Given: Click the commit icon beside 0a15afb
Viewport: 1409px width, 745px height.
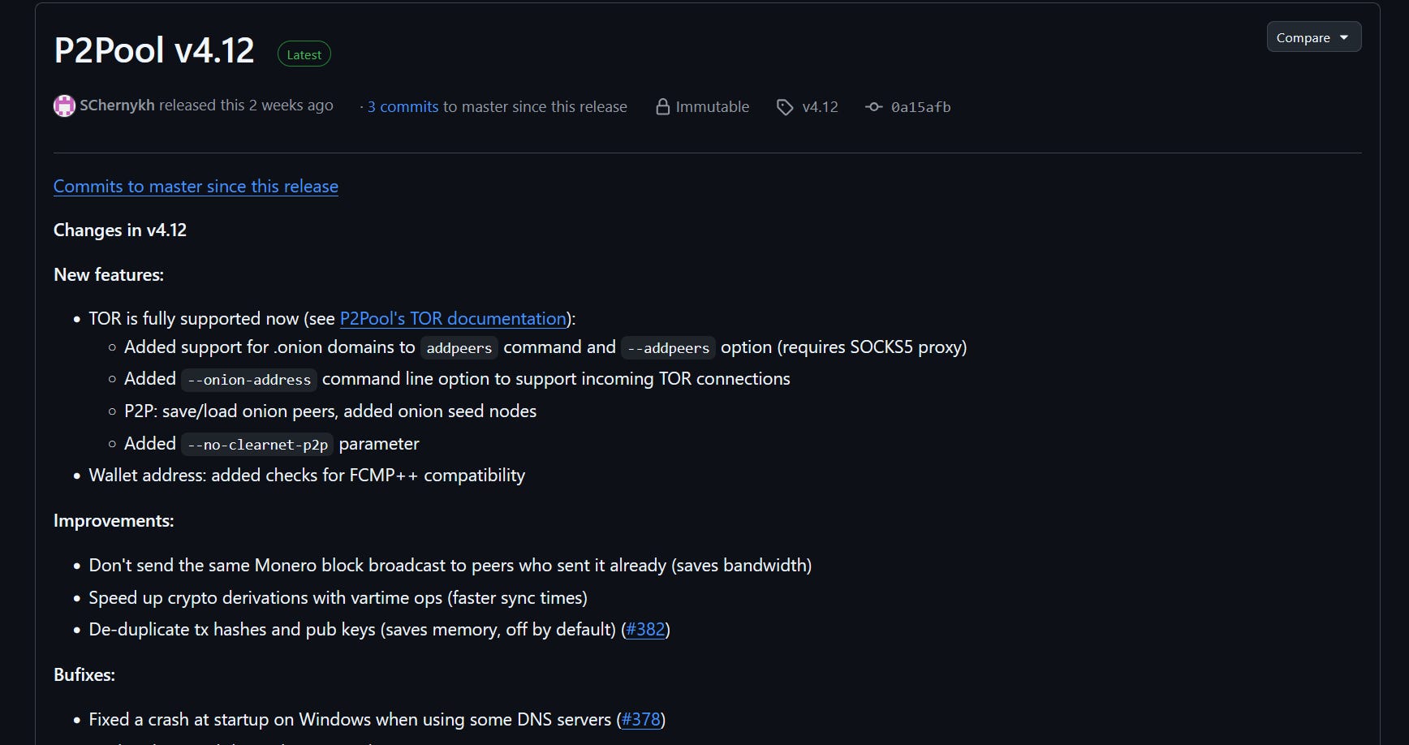Looking at the screenshot, I should pyautogui.click(x=873, y=107).
